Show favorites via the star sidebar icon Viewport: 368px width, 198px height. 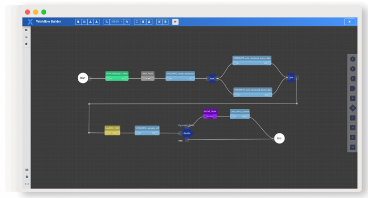[x=26, y=44]
